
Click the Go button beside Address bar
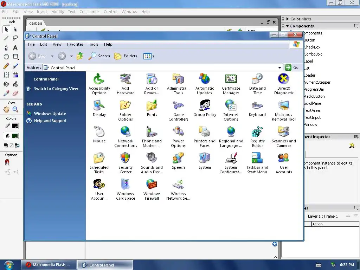(x=292, y=67)
